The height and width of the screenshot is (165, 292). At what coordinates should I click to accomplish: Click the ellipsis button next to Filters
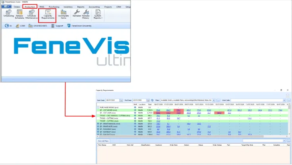pyautogui.click(x=219, y=100)
